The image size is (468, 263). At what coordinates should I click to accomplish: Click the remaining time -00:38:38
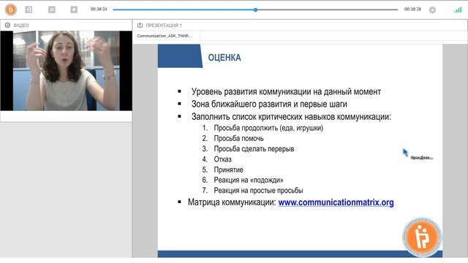[x=412, y=9]
